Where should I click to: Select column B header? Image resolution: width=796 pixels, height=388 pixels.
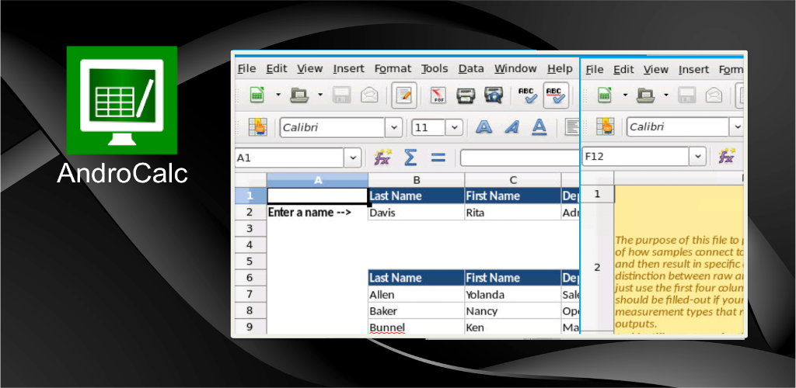point(417,180)
